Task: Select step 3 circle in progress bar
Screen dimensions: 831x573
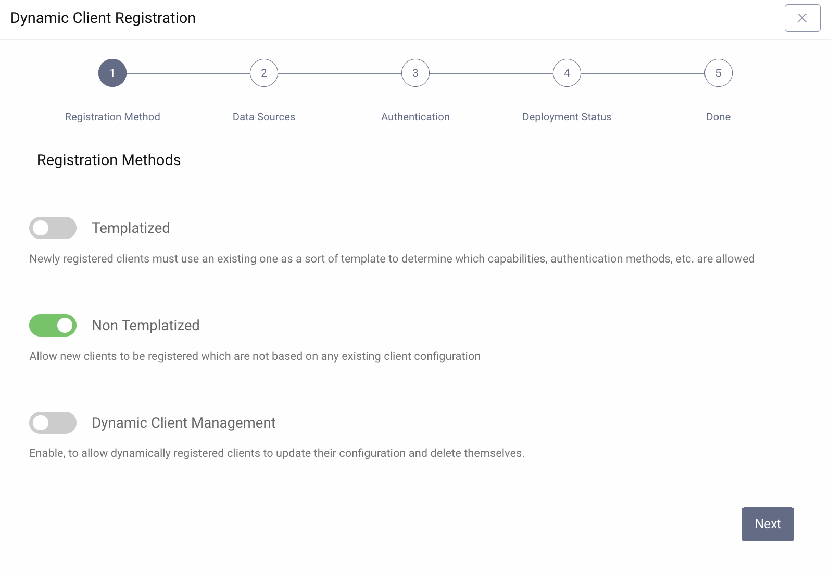Action: tap(415, 73)
